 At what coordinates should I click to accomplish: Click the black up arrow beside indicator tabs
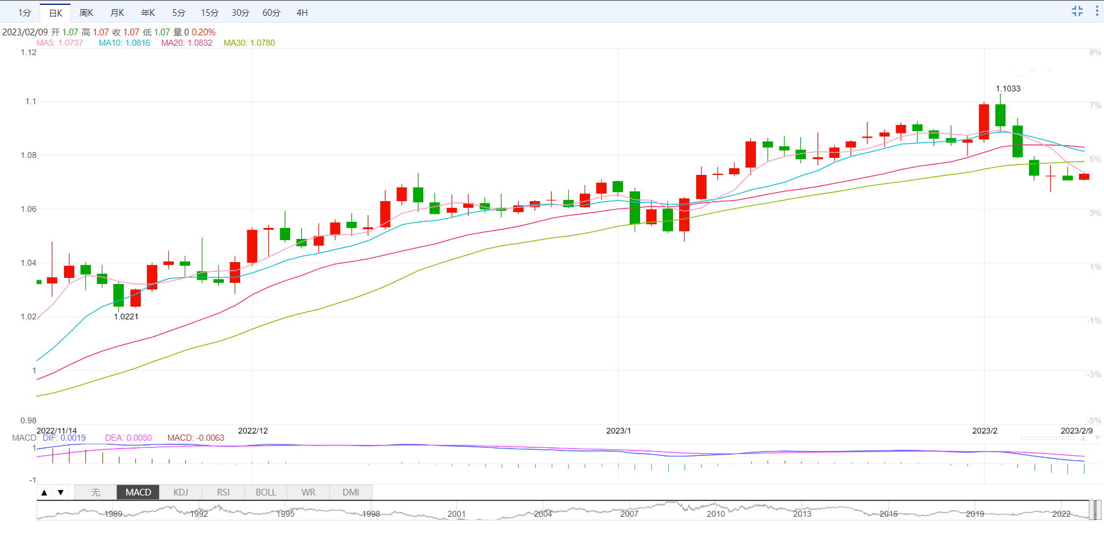45,492
